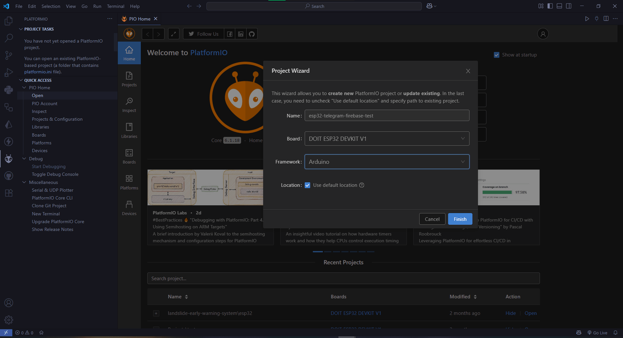Select the PIO Home editor tab
This screenshot has height=338, width=623.
click(x=139, y=18)
